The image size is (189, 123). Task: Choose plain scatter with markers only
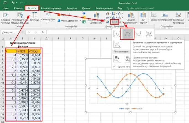pyautogui.click(x=117, y=34)
